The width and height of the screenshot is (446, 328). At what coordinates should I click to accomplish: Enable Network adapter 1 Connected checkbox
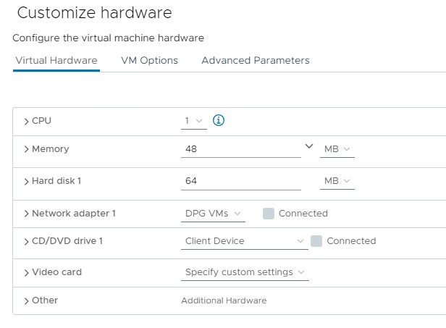click(269, 214)
